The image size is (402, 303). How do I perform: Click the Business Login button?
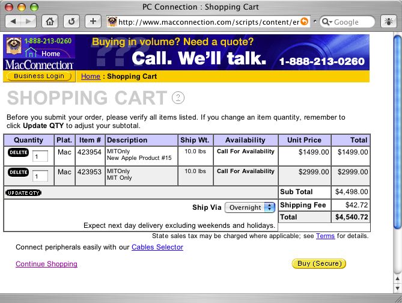pyautogui.click(x=39, y=76)
